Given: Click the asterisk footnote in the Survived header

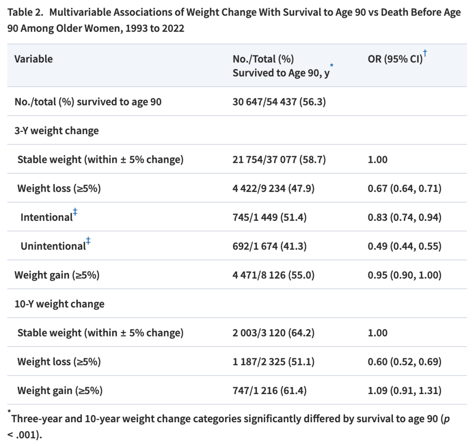Looking at the screenshot, I should click(331, 66).
